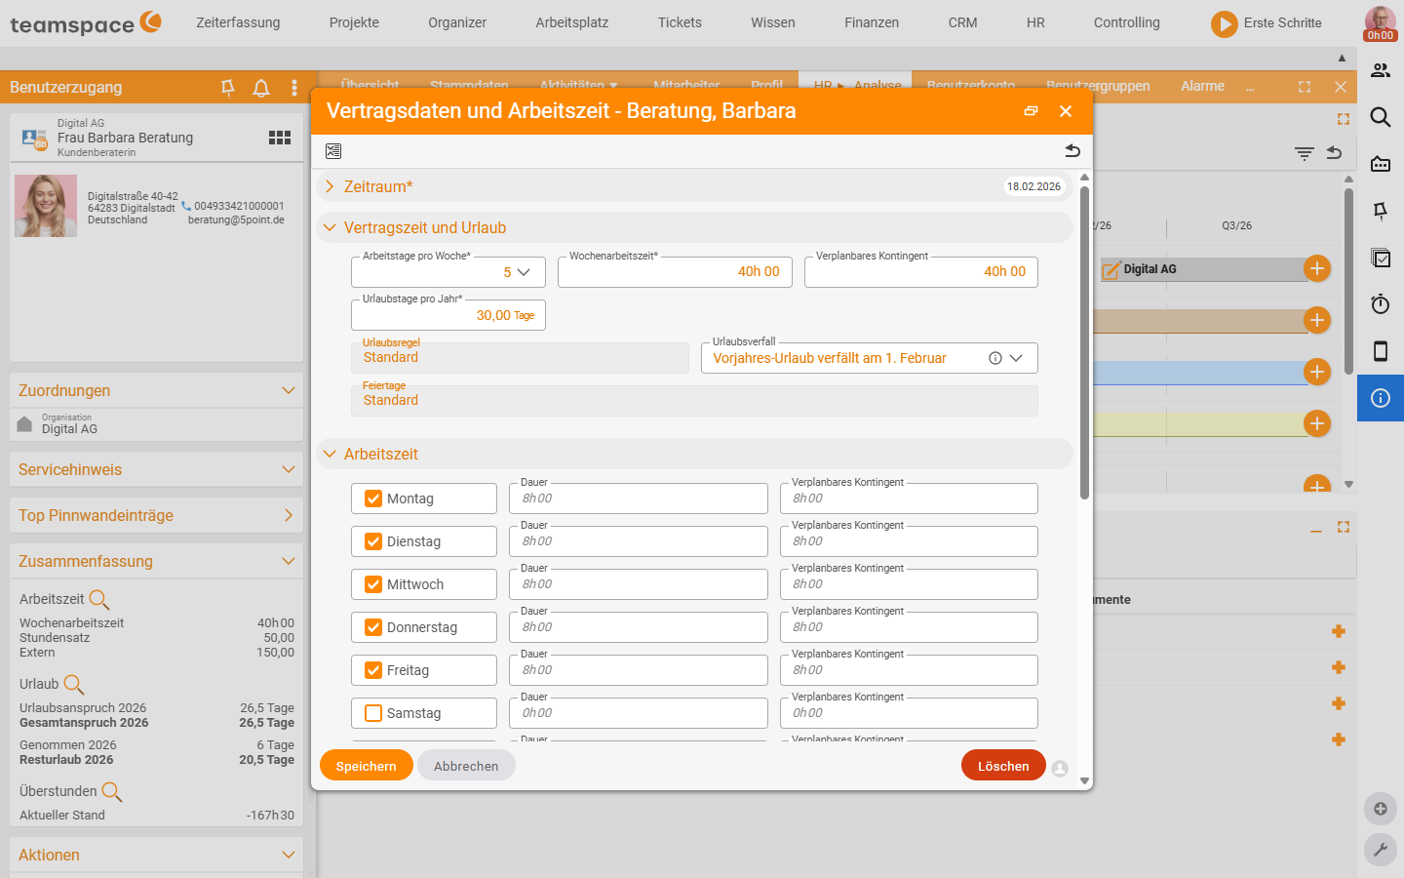
Task: Open the Controlling menu
Action: [x=1127, y=22]
